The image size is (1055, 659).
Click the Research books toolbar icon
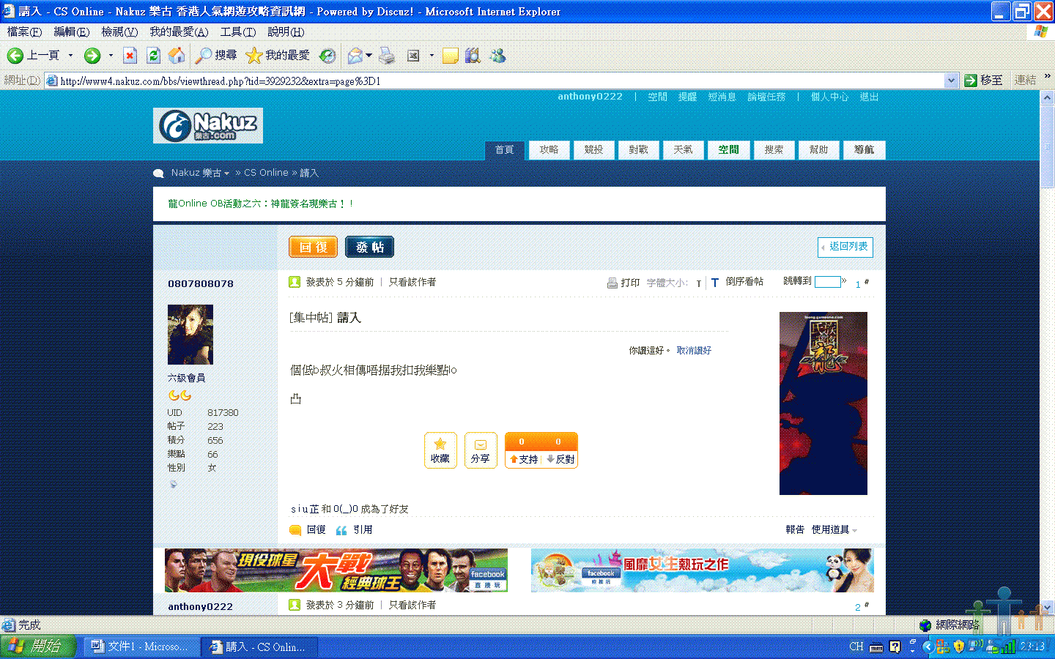click(473, 56)
